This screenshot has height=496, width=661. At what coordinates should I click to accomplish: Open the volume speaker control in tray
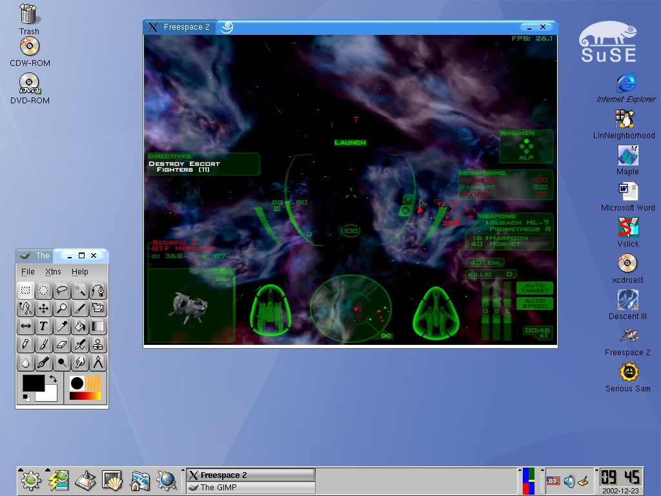(x=569, y=480)
